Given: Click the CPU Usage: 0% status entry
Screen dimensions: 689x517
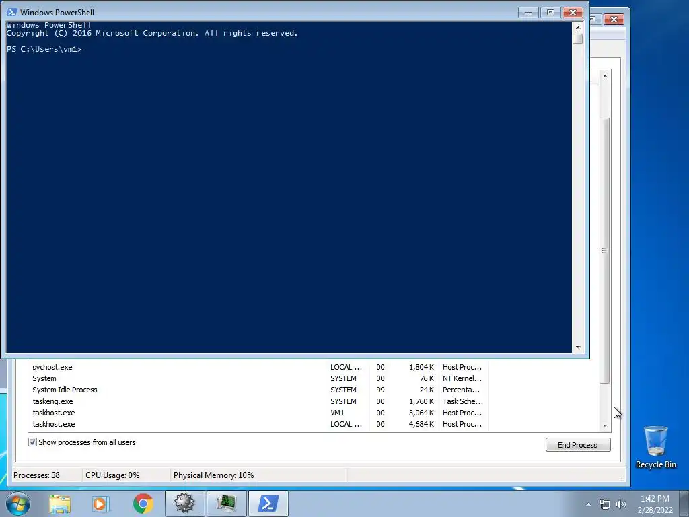Looking at the screenshot, I should [112, 475].
